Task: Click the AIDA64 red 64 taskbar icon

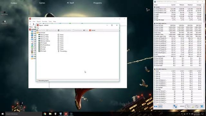Action: pyautogui.click(x=66, y=114)
